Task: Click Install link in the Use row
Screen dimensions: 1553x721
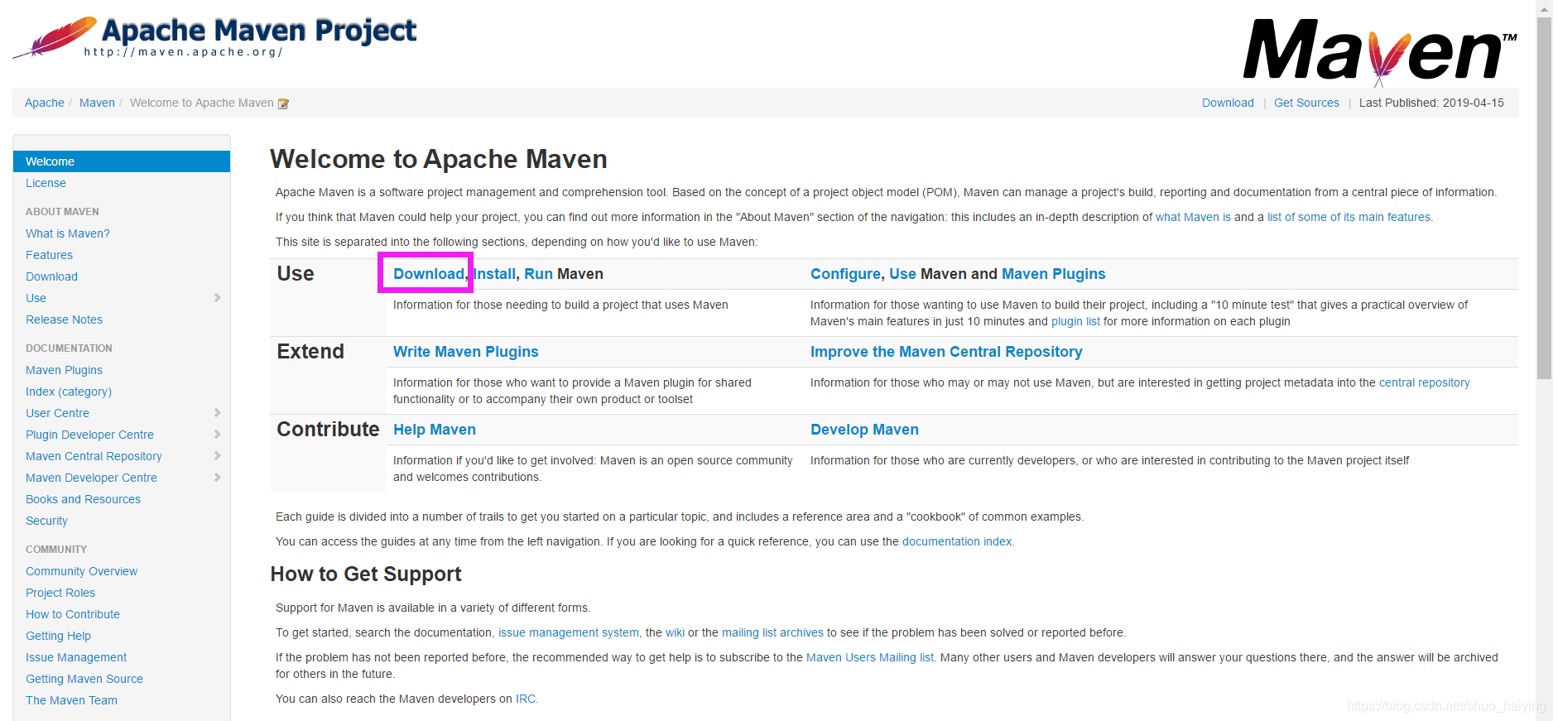Action: click(494, 274)
